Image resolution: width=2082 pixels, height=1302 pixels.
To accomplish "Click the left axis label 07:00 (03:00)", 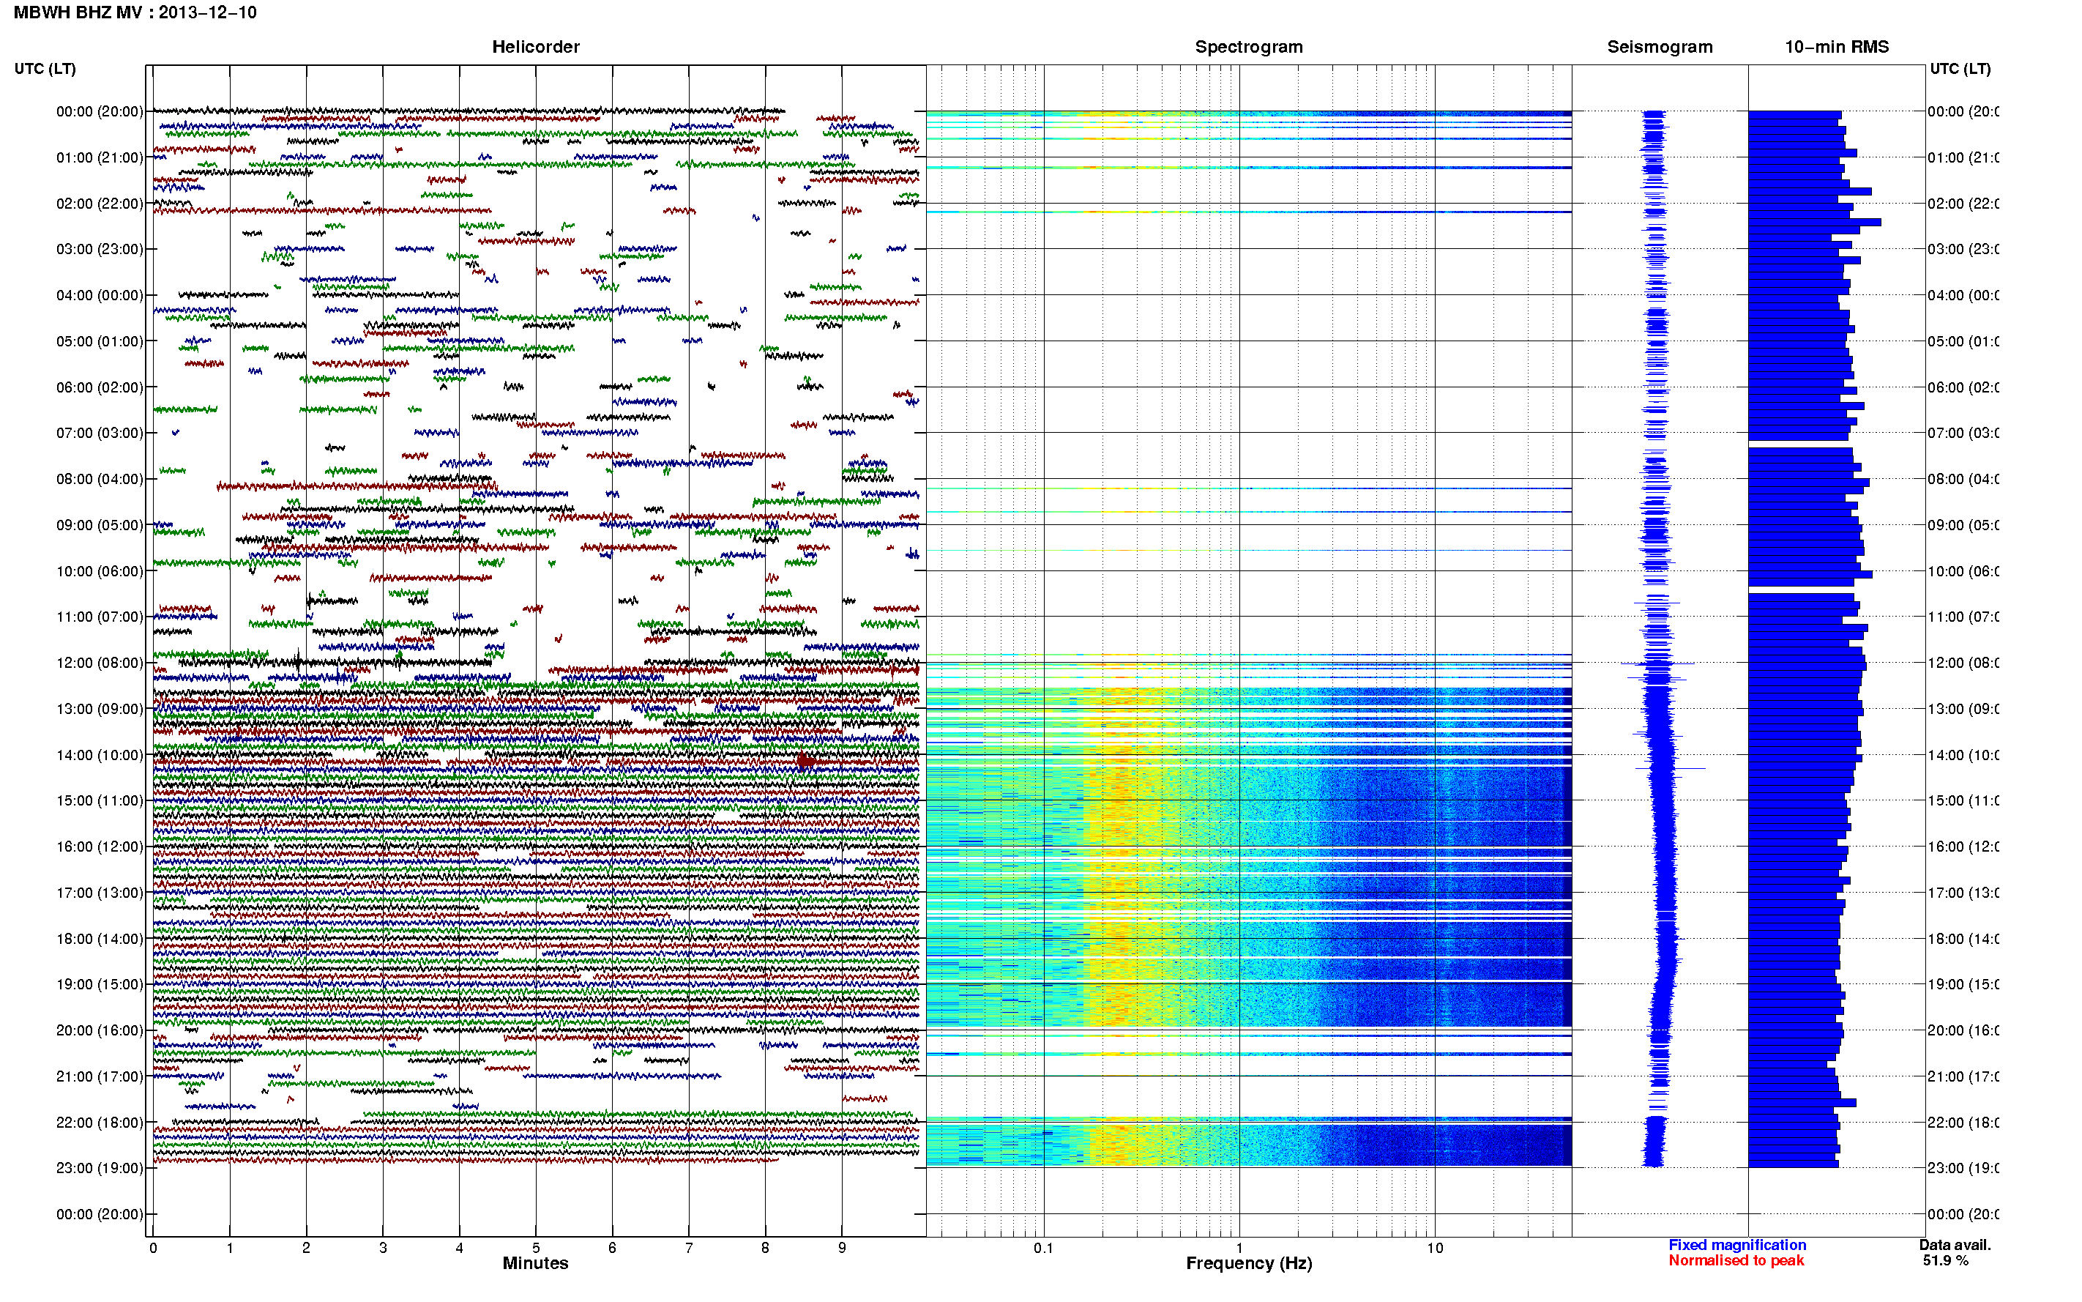I will click(100, 433).
